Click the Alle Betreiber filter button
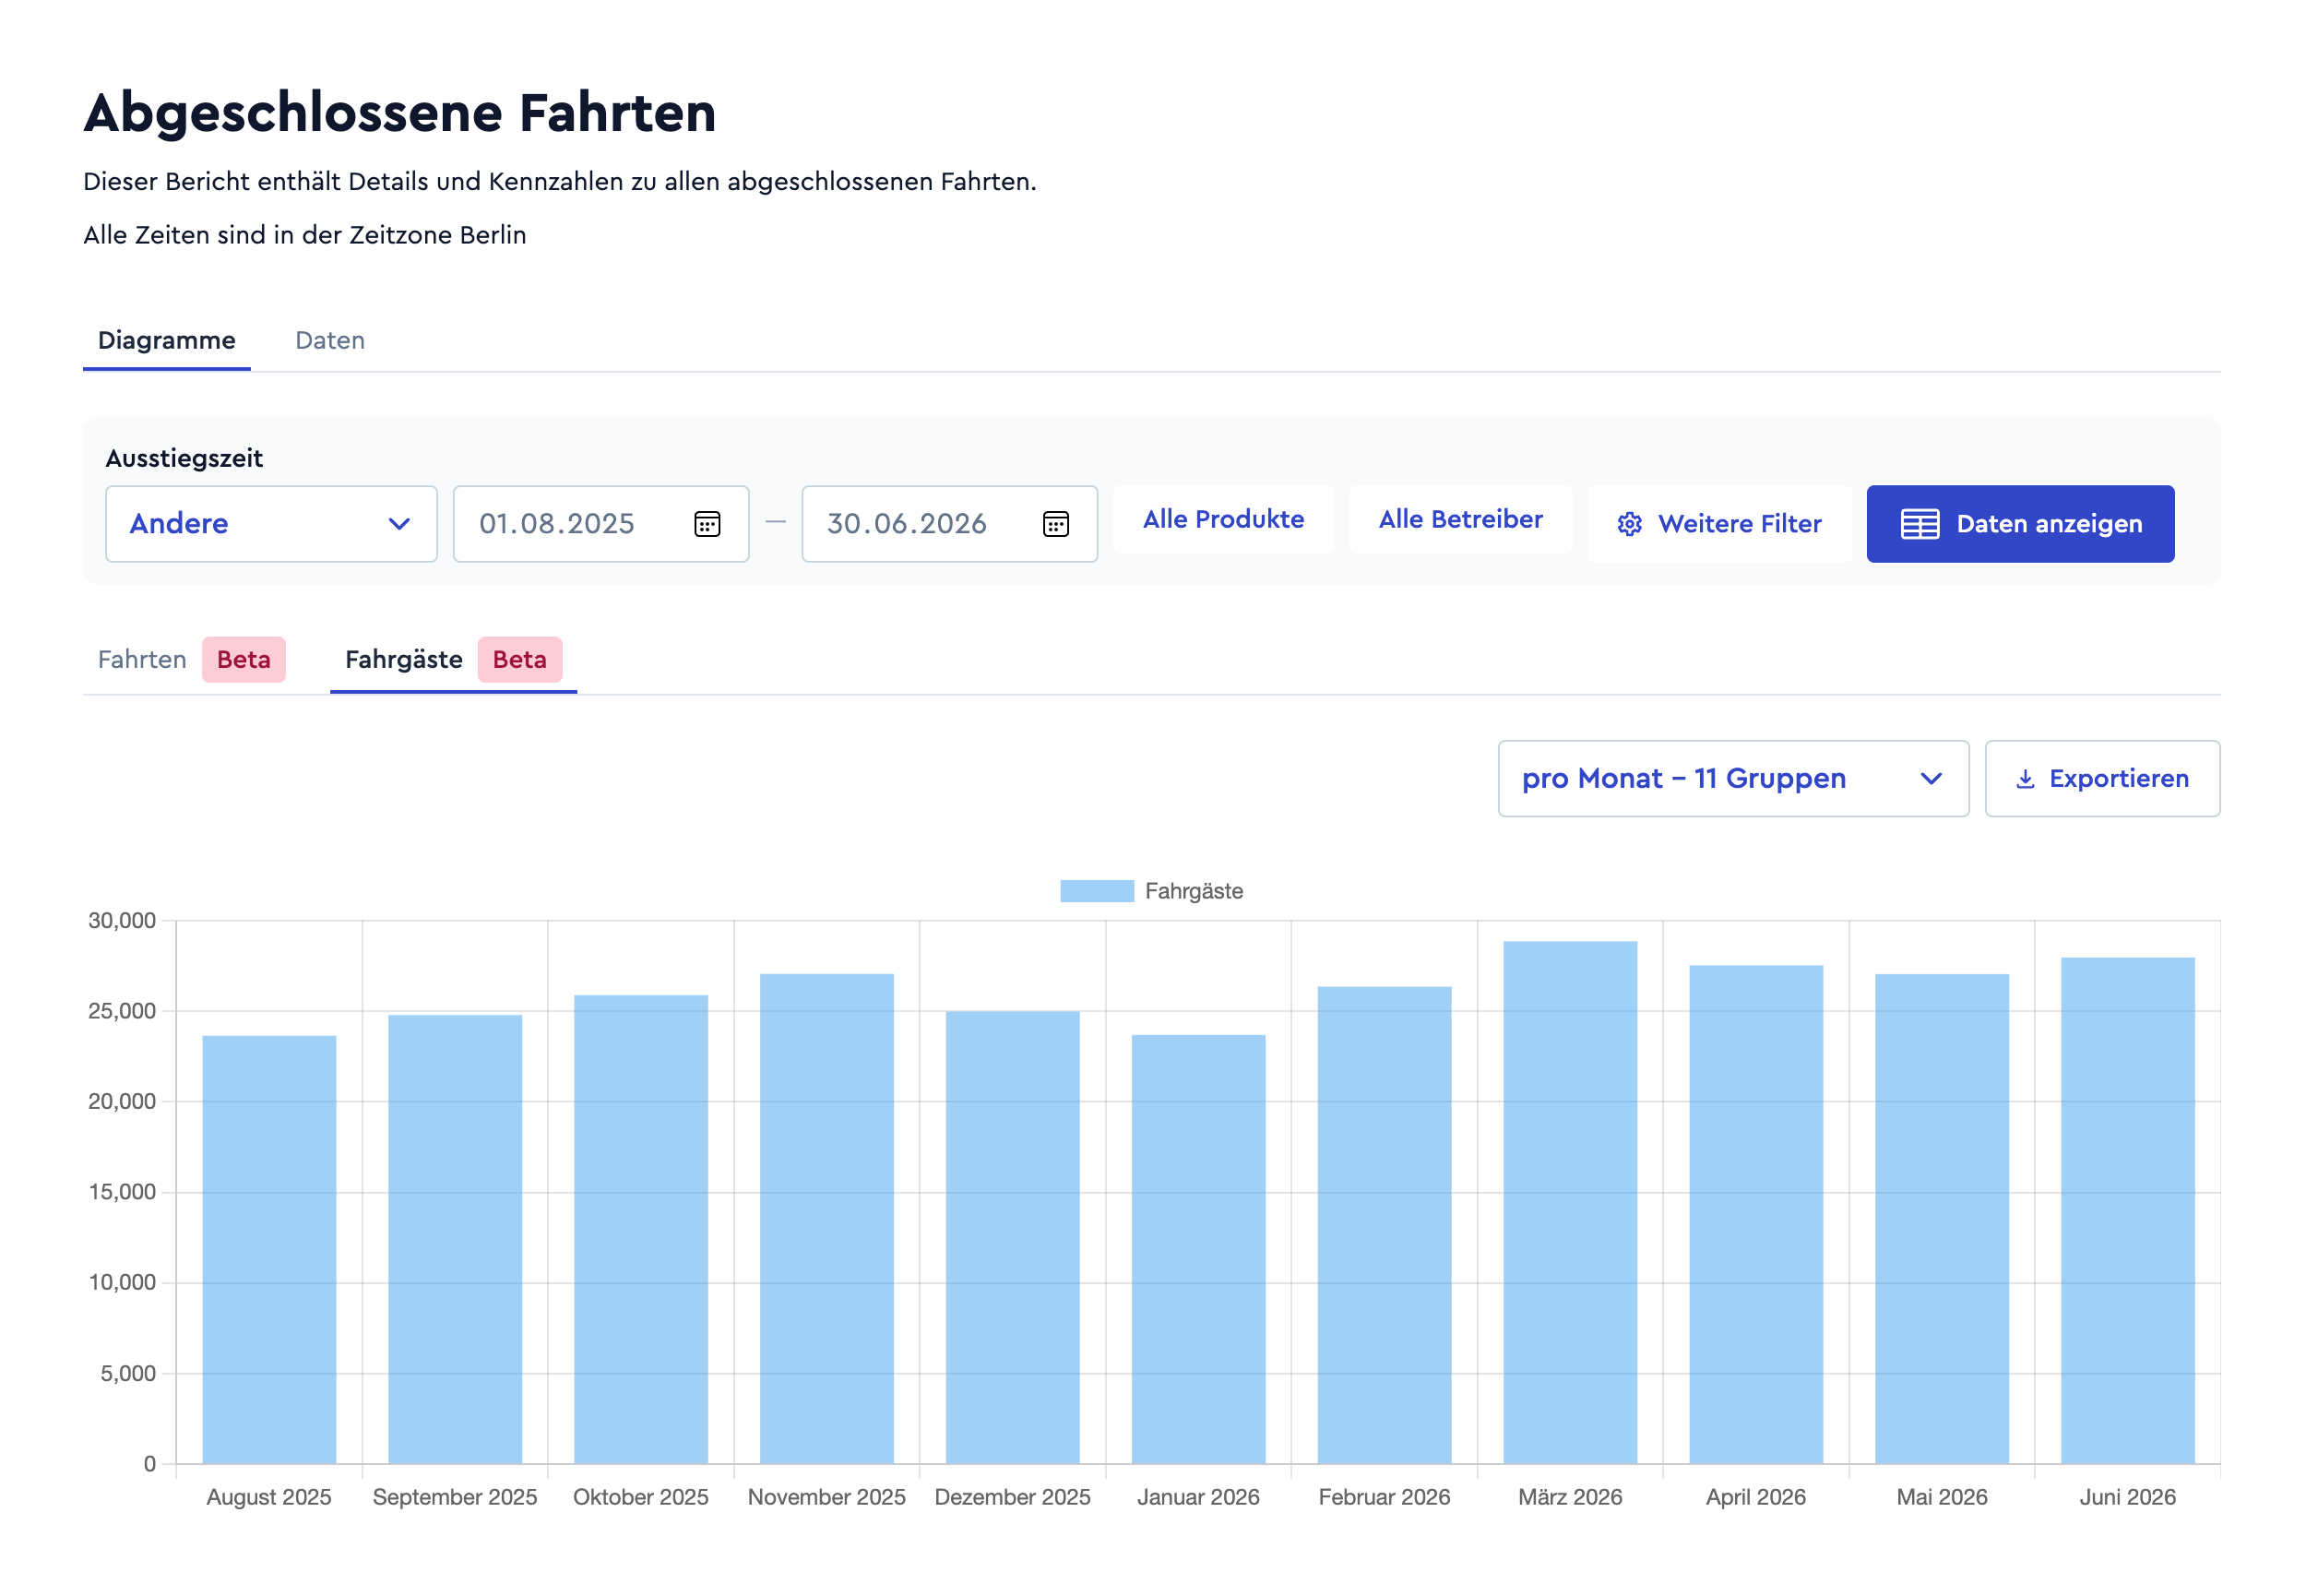The width and height of the screenshot is (2306, 1596). click(x=1460, y=520)
